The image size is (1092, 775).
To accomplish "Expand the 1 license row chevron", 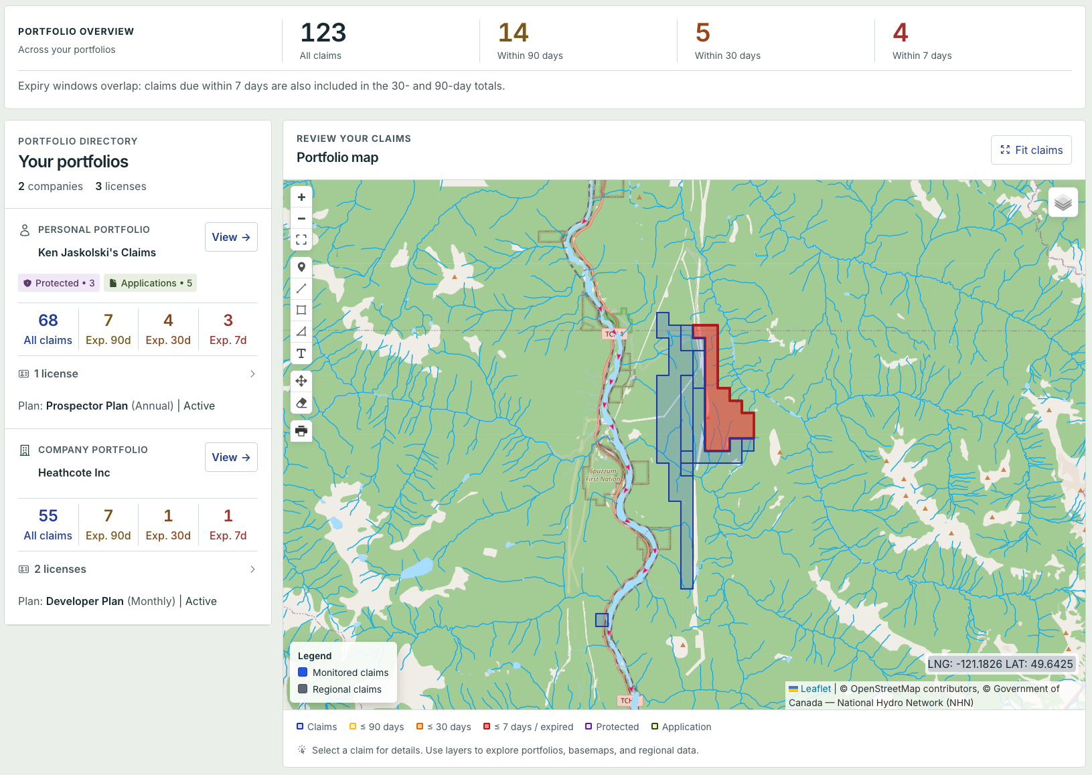I will 252,374.
